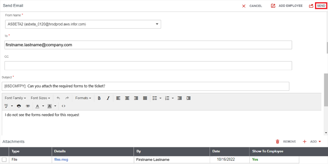Click REMOVE attachment button
The image size is (328, 164).
click(289, 142)
